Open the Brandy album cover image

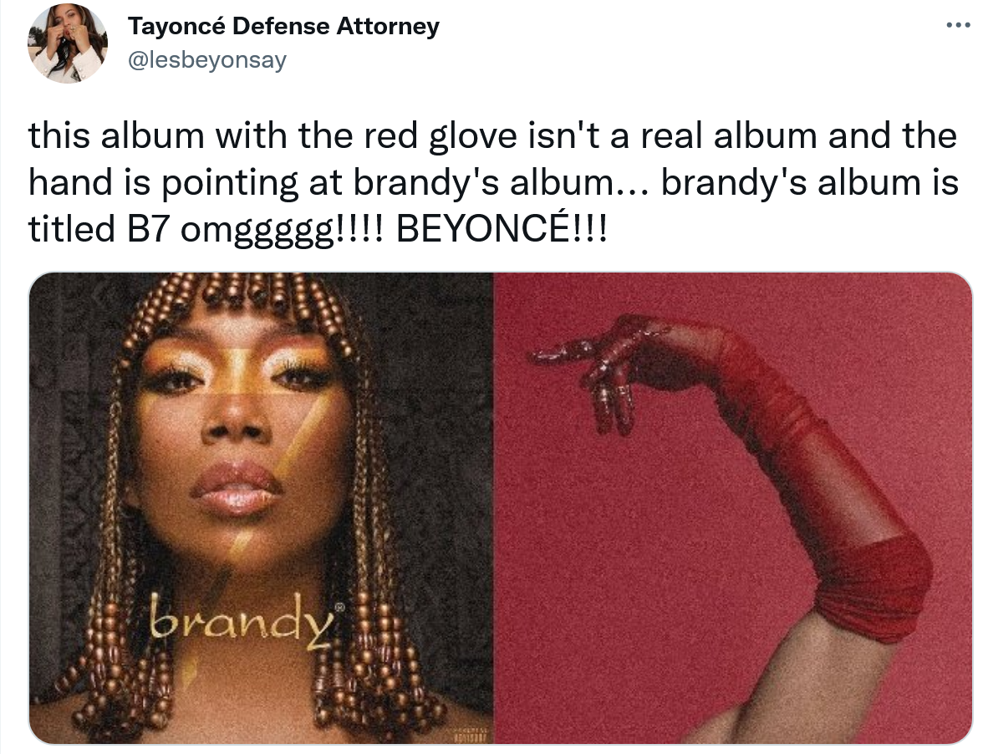[262, 507]
